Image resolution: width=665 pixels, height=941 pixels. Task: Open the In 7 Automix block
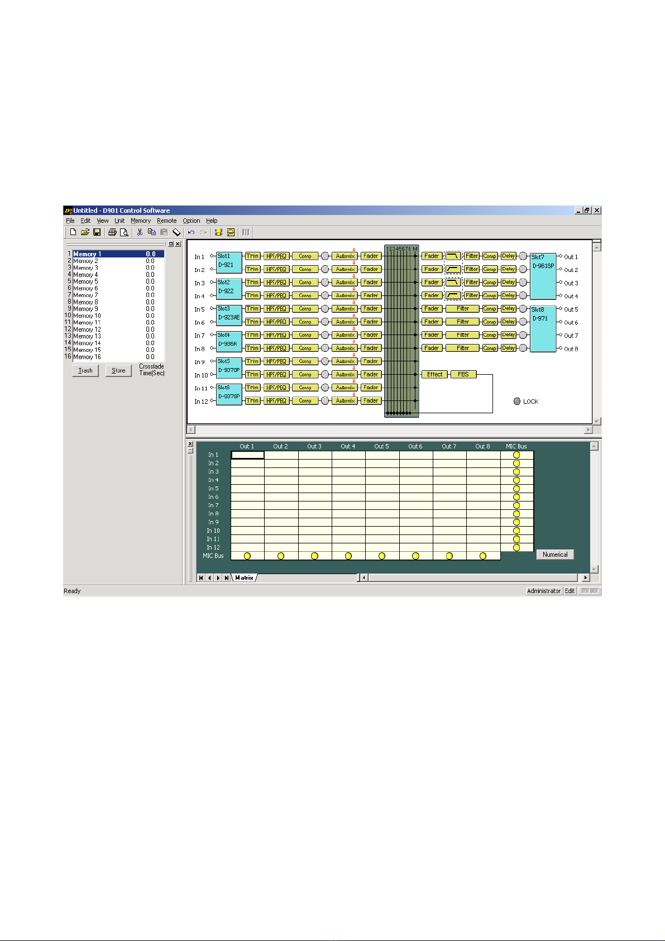345,335
